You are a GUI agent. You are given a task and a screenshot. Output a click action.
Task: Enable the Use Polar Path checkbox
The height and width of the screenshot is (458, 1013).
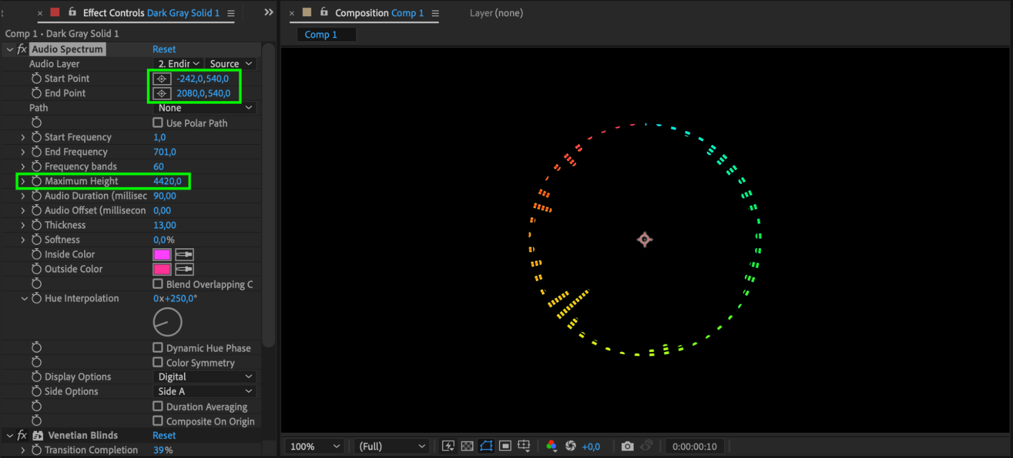click(158, 123)
